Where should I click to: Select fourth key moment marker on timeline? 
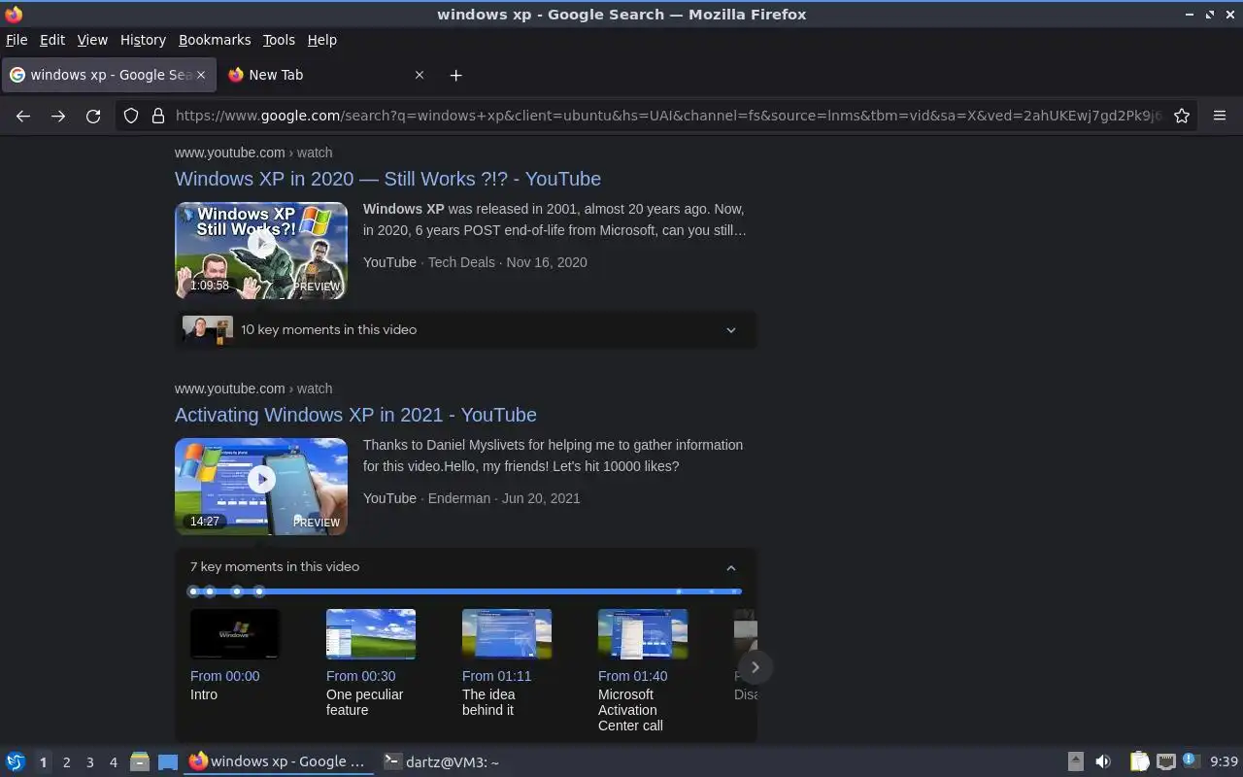259,591
